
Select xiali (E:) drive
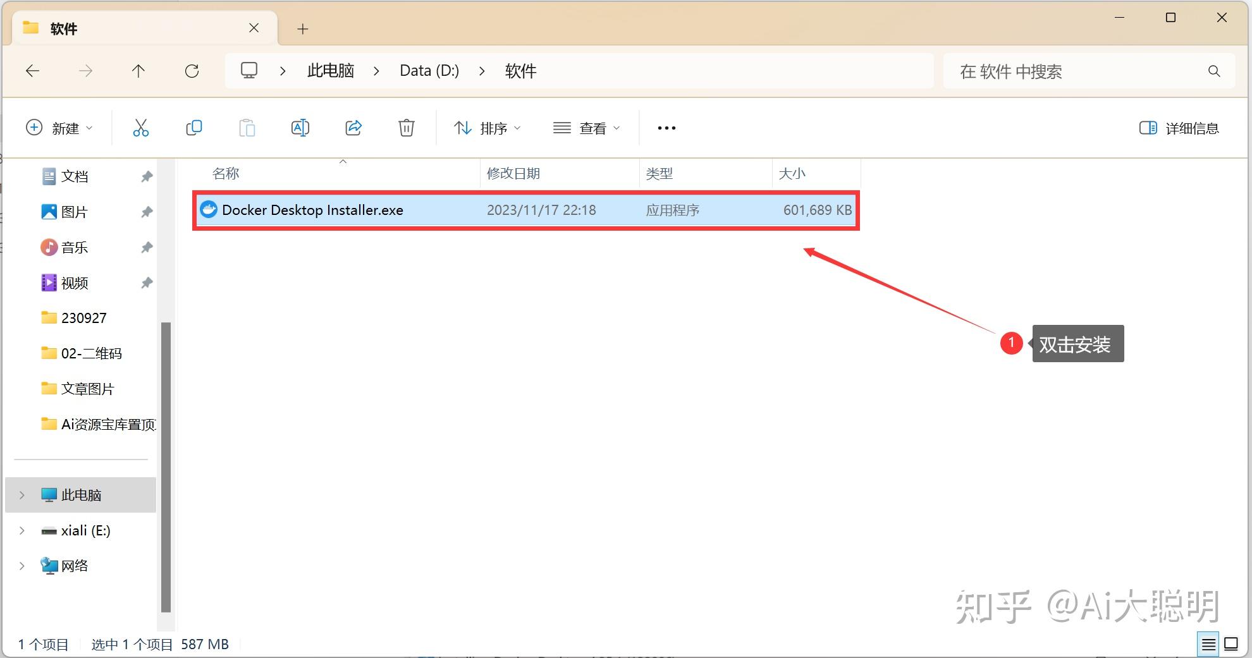coord(85,530)
